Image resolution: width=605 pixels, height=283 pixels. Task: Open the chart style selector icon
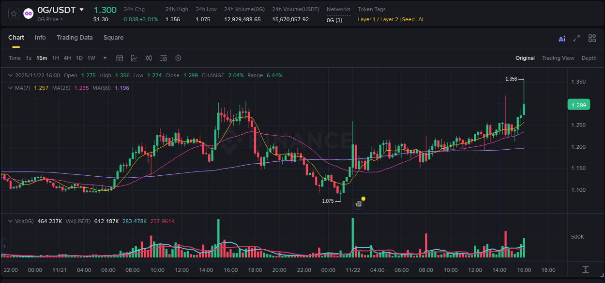click(x=134, y=57)
